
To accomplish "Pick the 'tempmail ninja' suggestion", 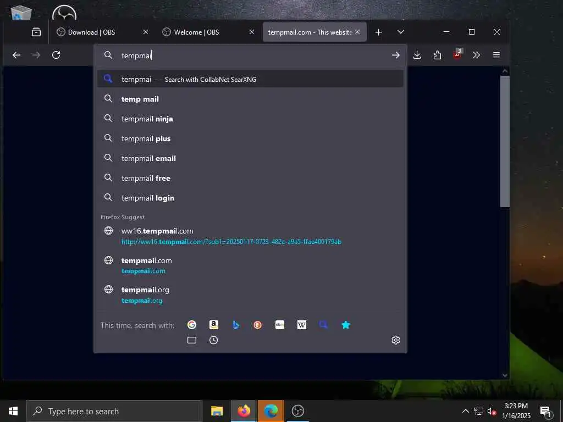I will 250,119.
